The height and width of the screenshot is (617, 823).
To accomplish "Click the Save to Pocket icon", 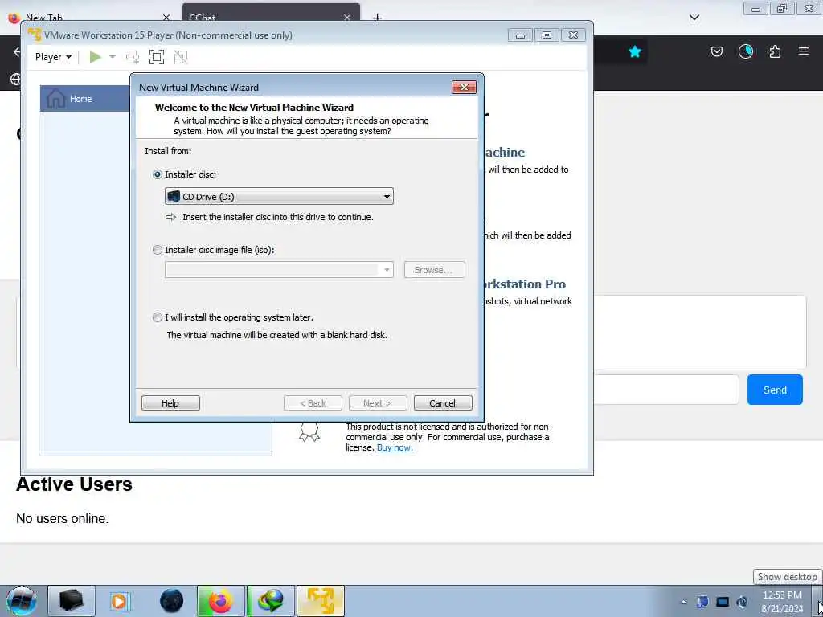I will tap(716, 51).
